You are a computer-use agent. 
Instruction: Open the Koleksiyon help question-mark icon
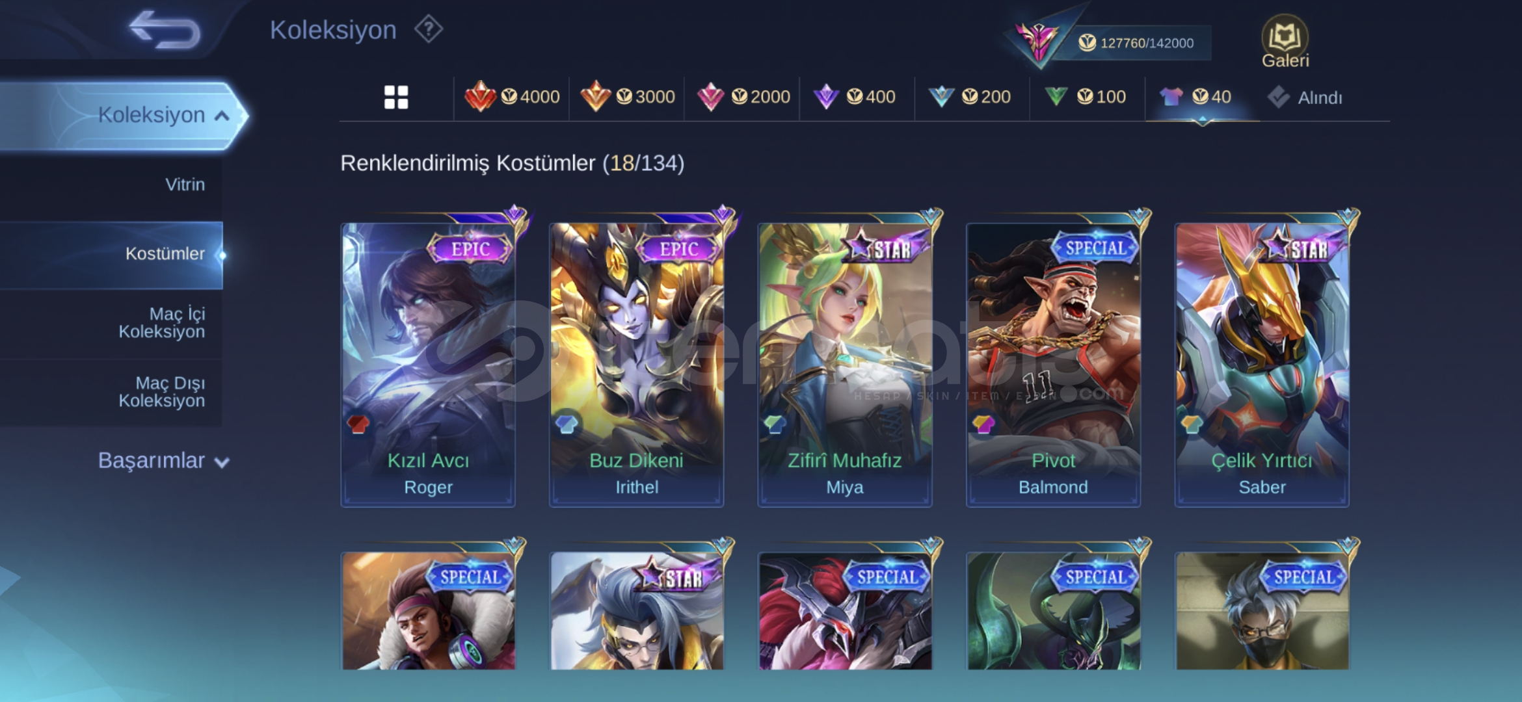click(x=429, y=30)
